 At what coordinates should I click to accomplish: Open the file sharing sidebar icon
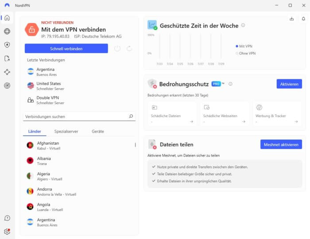pyautogui.click(x=7, y=59)
